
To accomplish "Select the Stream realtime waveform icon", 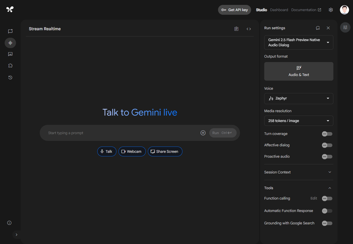I will pos(10,43).
